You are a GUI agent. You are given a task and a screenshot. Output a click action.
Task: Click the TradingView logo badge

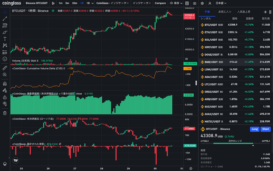[16, 160]
